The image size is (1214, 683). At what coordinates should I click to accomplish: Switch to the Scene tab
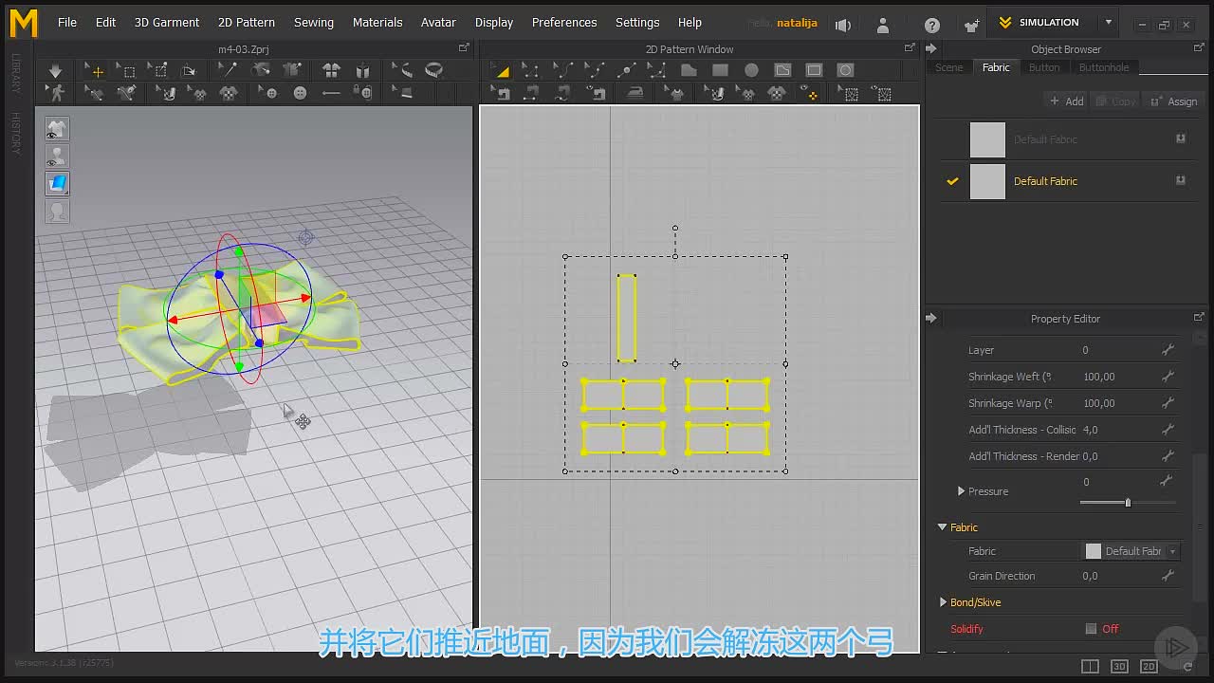pos(948,67)
